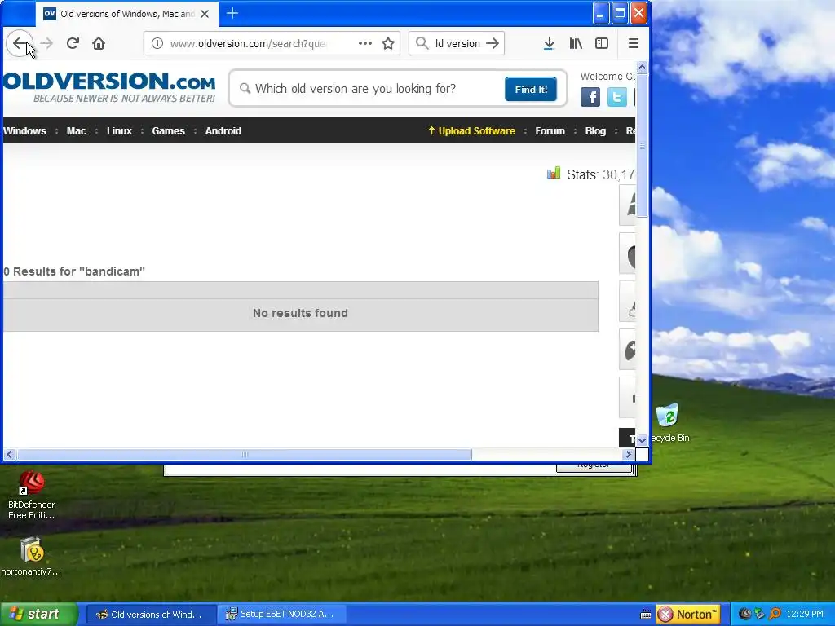Screen dimensions: 835x626
Task: Click the 'No results found' text
Action: tap(300, 313)
